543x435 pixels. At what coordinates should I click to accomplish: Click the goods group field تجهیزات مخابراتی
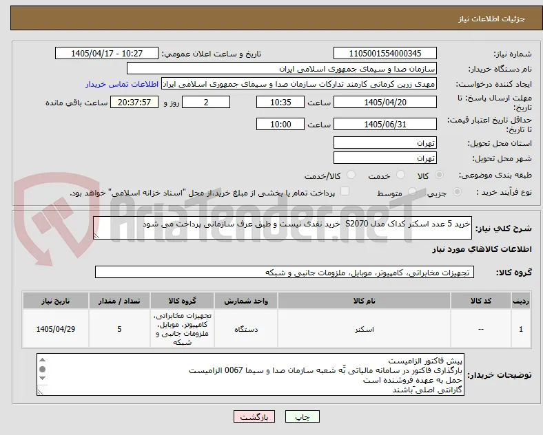click(x=285, y=272)
